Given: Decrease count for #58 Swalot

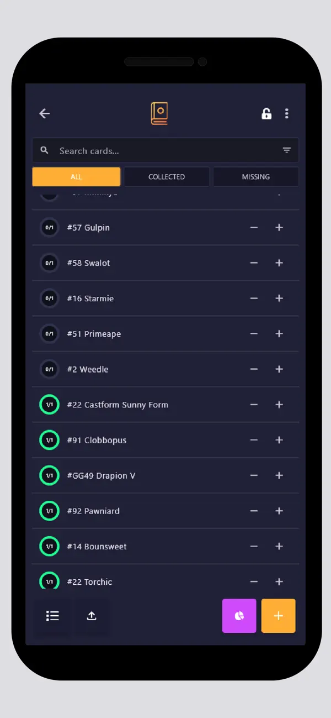Looking at the screenshot, I should [254, 263].
